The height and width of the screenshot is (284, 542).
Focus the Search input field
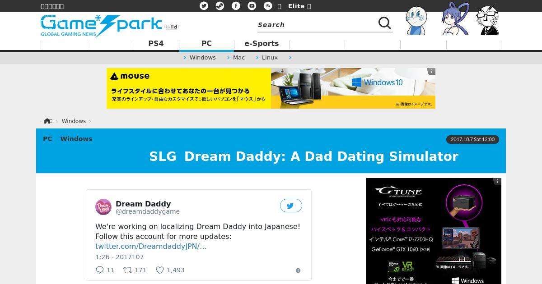316,25
